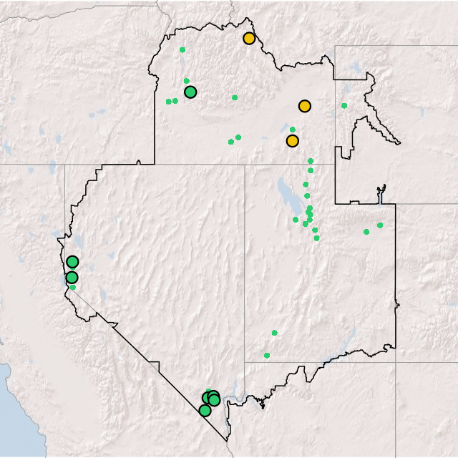
Task: Click small green dot just above southernmost yellow marker
Action: [292, 130]
